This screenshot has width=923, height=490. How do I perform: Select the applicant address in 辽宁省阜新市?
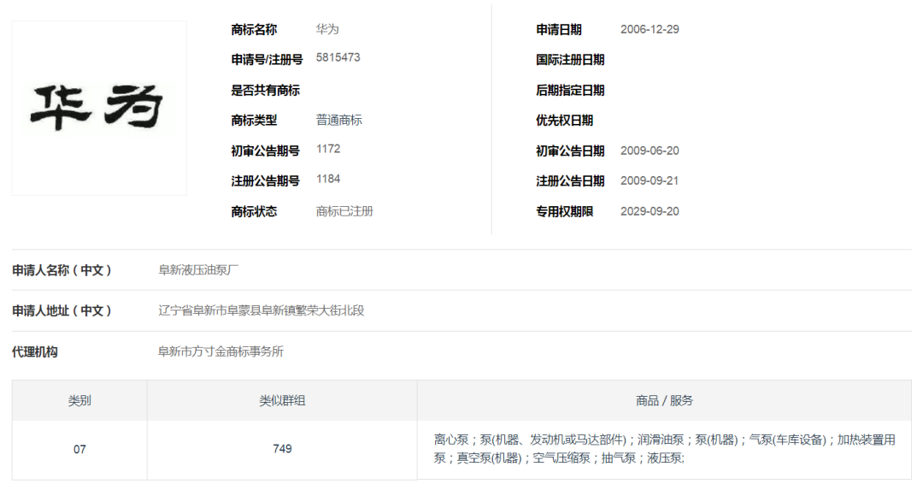261,310
